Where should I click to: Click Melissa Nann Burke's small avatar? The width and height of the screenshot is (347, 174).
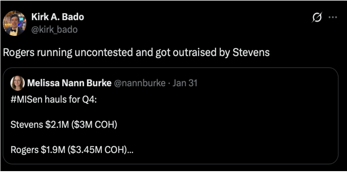tap(18, 83)
